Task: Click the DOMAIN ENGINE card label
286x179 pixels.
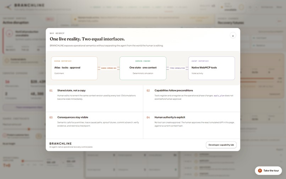Action: point(143,61)
